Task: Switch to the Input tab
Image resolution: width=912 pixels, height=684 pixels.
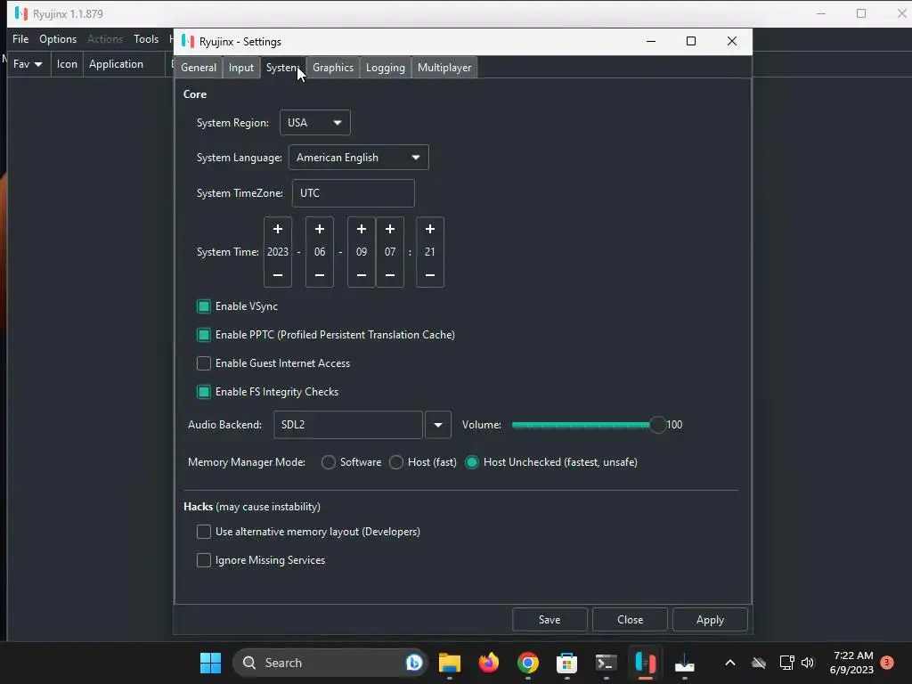Action: pos(240,68)
